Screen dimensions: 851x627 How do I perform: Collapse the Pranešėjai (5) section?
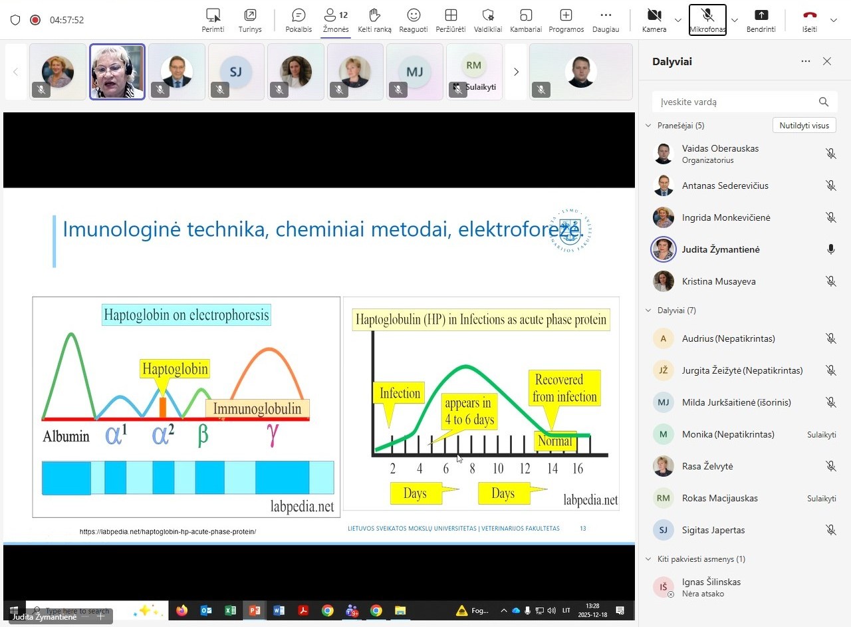[649, 126]
